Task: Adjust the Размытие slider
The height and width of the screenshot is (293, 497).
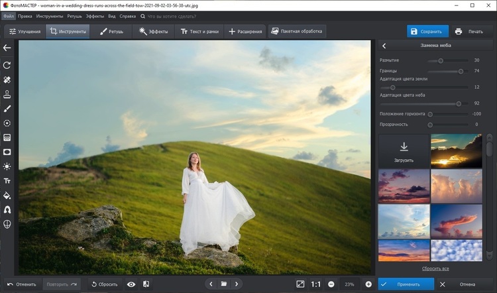Action: point(440,60)
